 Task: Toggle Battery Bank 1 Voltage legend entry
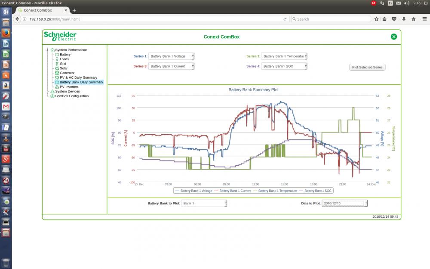point(193,191)
